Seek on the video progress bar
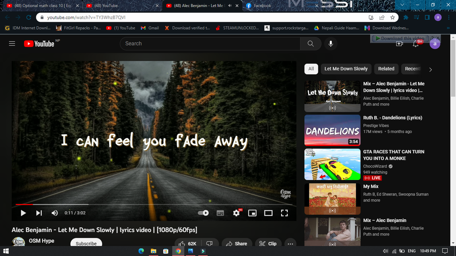The image size is (456, 256). (x=154, y=204)
